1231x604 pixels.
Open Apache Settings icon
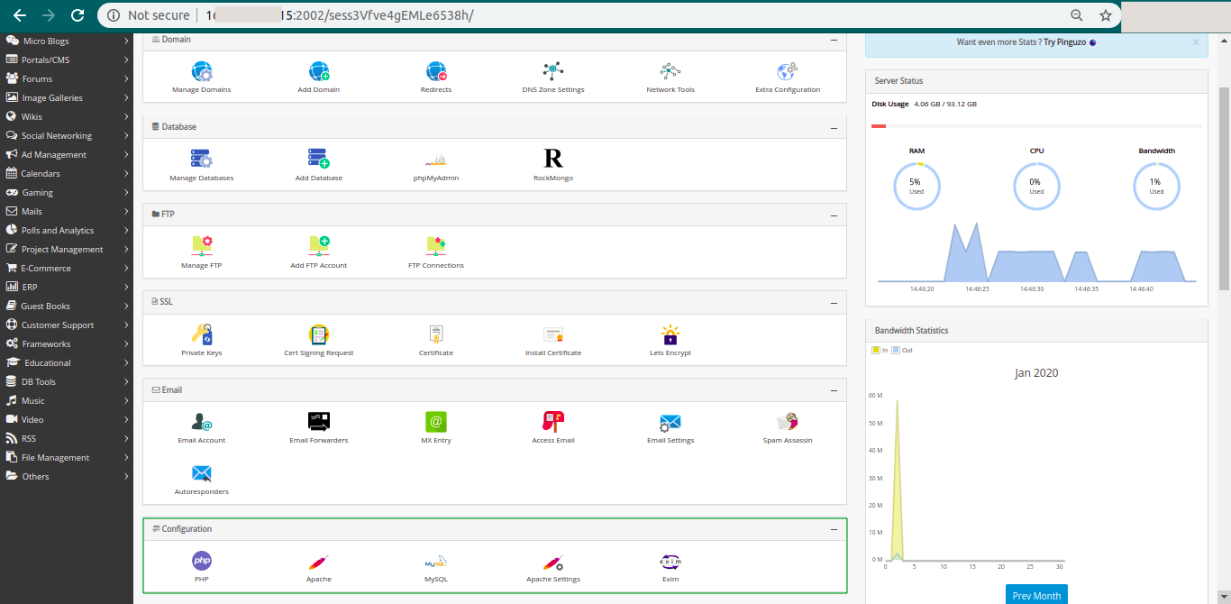(x=553, y=562)
